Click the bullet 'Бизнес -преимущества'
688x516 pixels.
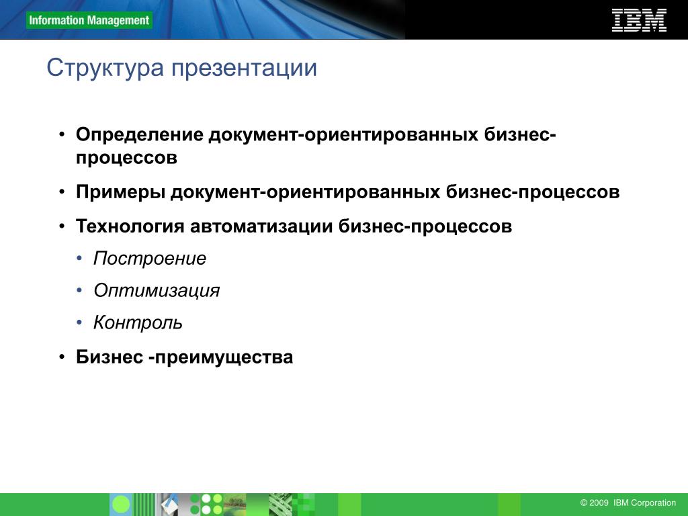(x=184, y=357)
